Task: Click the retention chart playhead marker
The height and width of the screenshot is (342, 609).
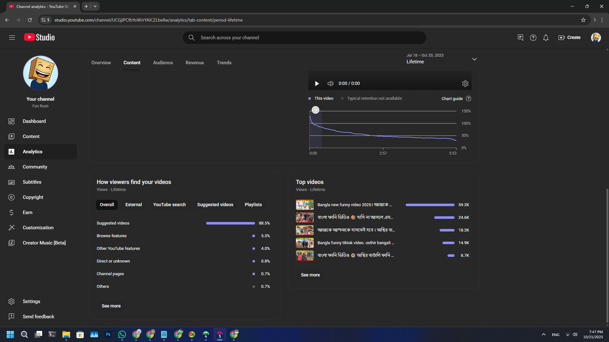Action: tap(316, 110)
